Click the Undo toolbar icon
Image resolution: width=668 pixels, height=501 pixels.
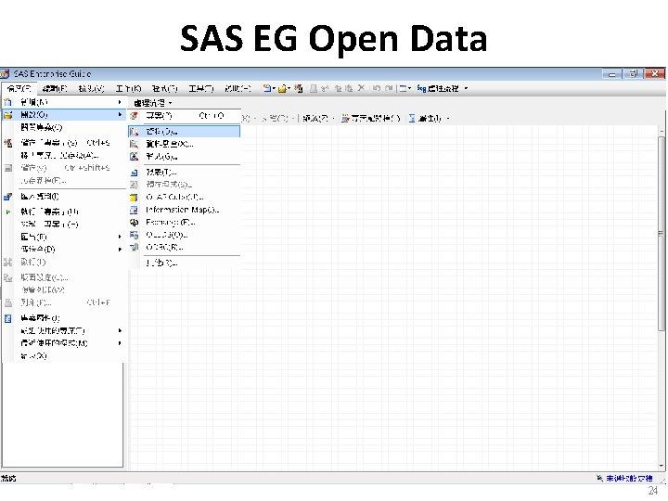coord(376,88)
